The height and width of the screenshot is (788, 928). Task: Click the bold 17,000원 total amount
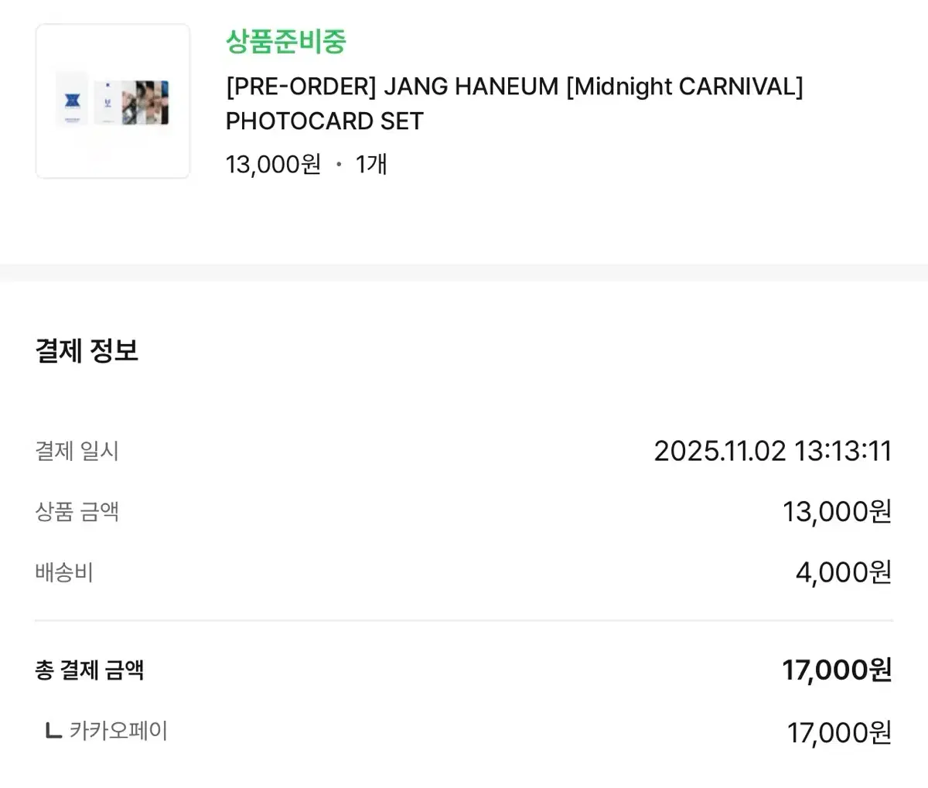(x=837, y=670)
